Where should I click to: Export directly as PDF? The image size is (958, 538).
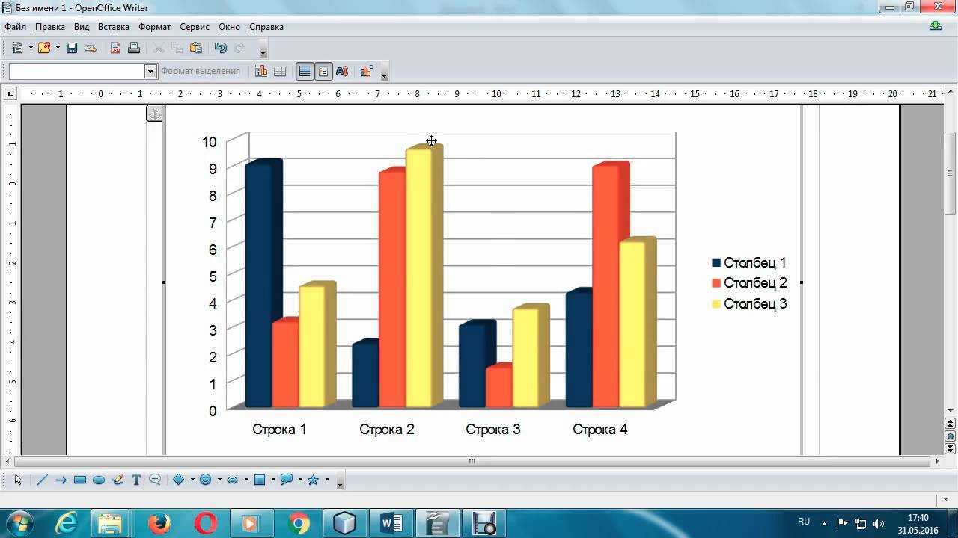[x=116, y=48]
